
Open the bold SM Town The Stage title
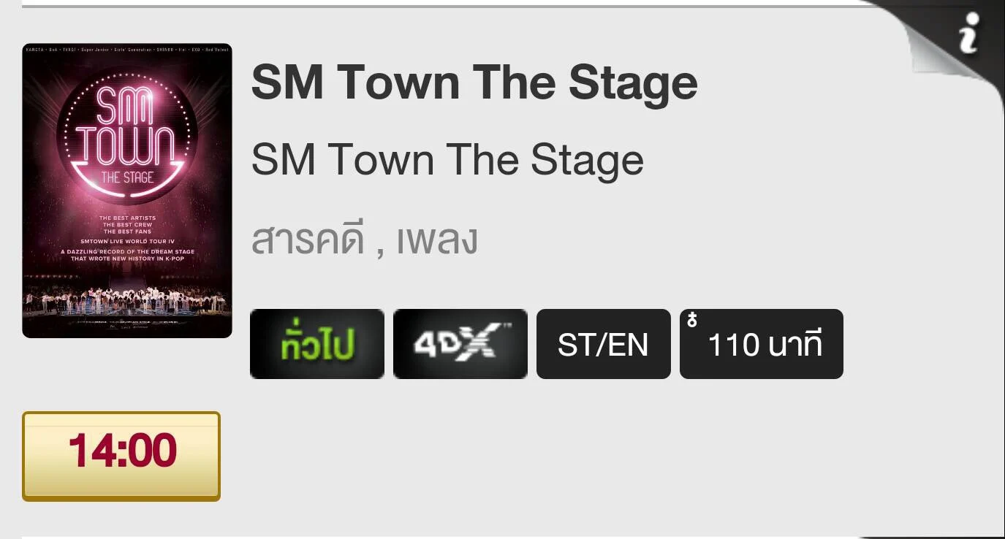[x=474, y=82]
